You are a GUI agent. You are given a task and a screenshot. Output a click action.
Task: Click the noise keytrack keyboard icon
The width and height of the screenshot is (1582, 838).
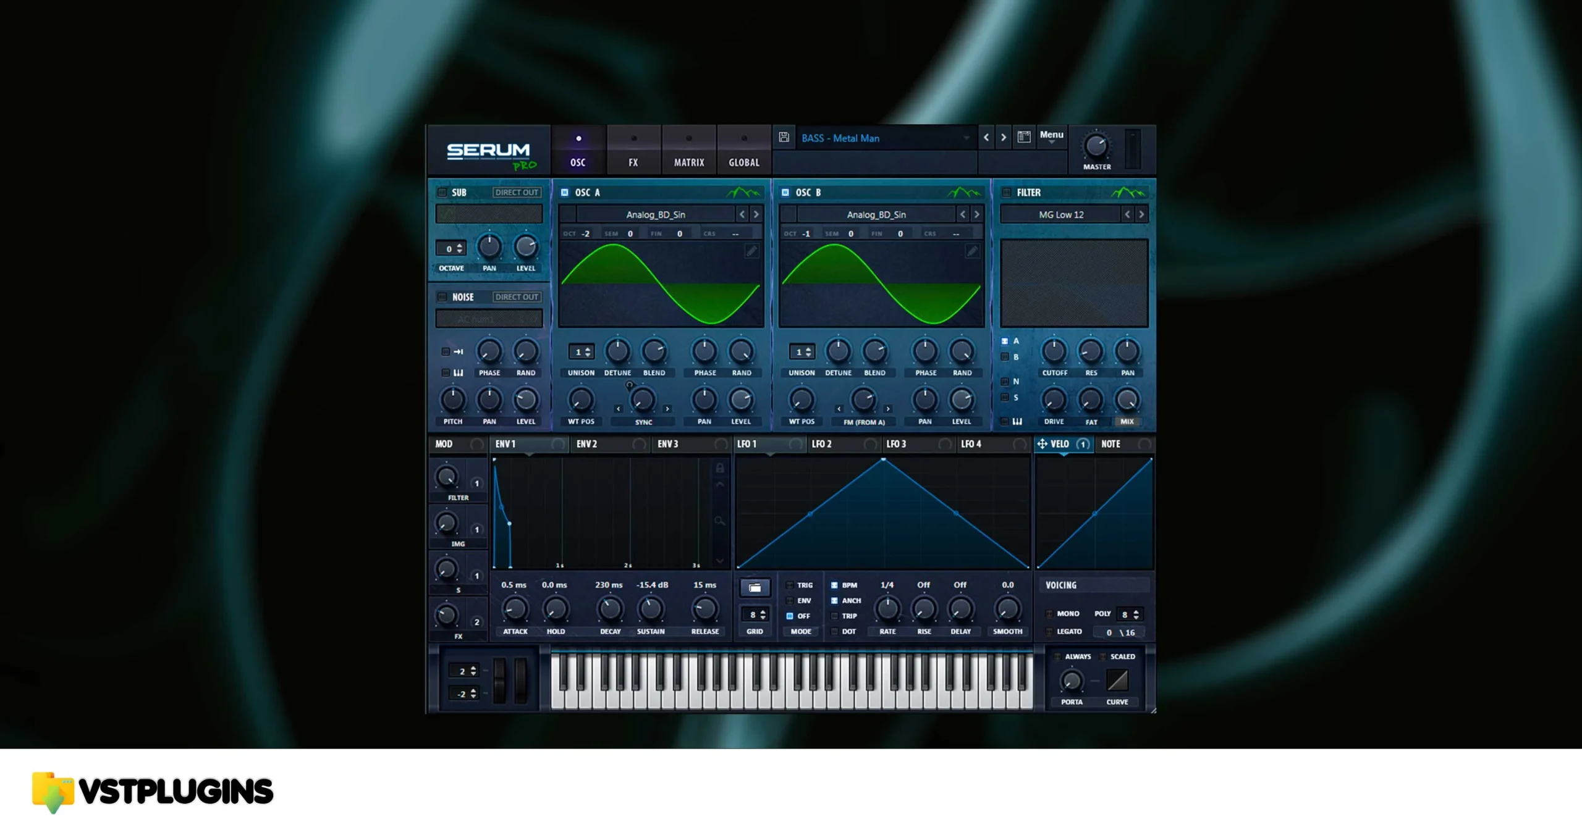(459, 372)
